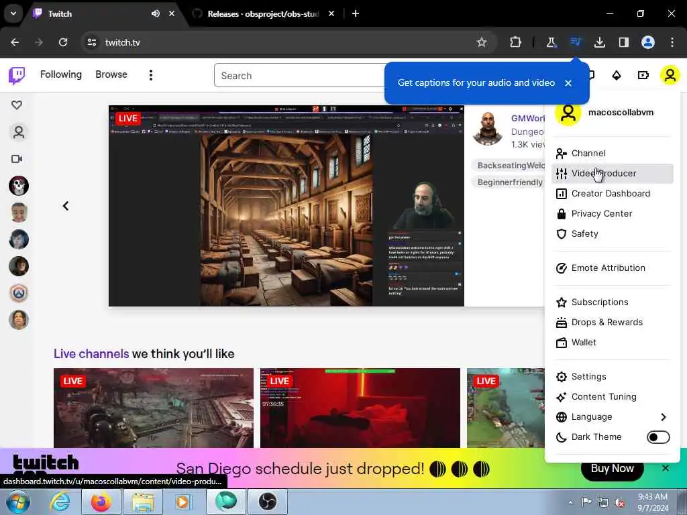Open Channel from user menu
This screenshot has height=515, width=687.
point(612,154)
